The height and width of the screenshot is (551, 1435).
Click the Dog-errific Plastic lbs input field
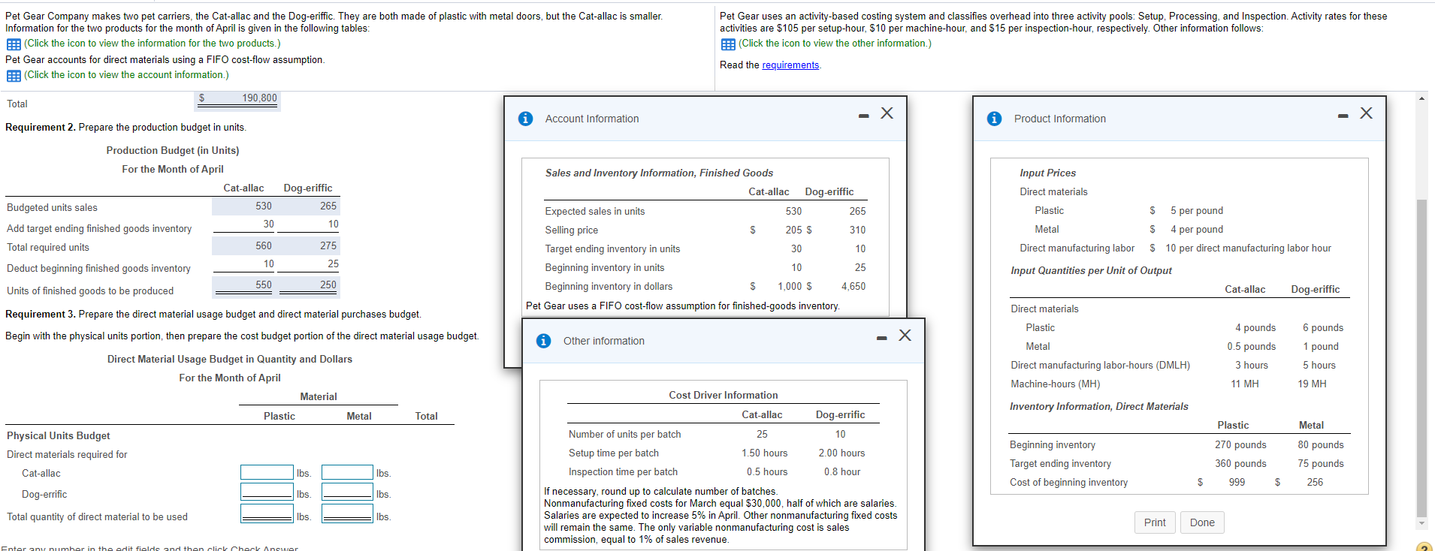click(x=267, y=492)
